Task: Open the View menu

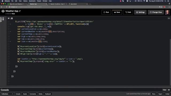Action: 20,1
